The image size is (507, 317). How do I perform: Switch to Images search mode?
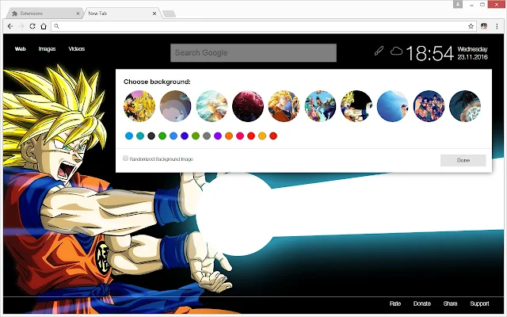(47, 49)
